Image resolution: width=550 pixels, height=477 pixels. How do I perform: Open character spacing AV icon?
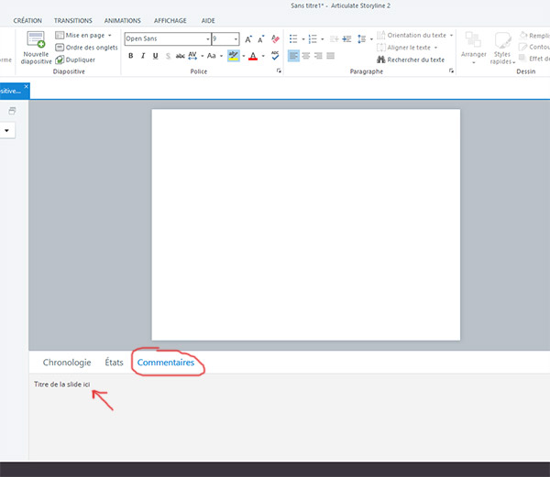click(x=192, y=56)
